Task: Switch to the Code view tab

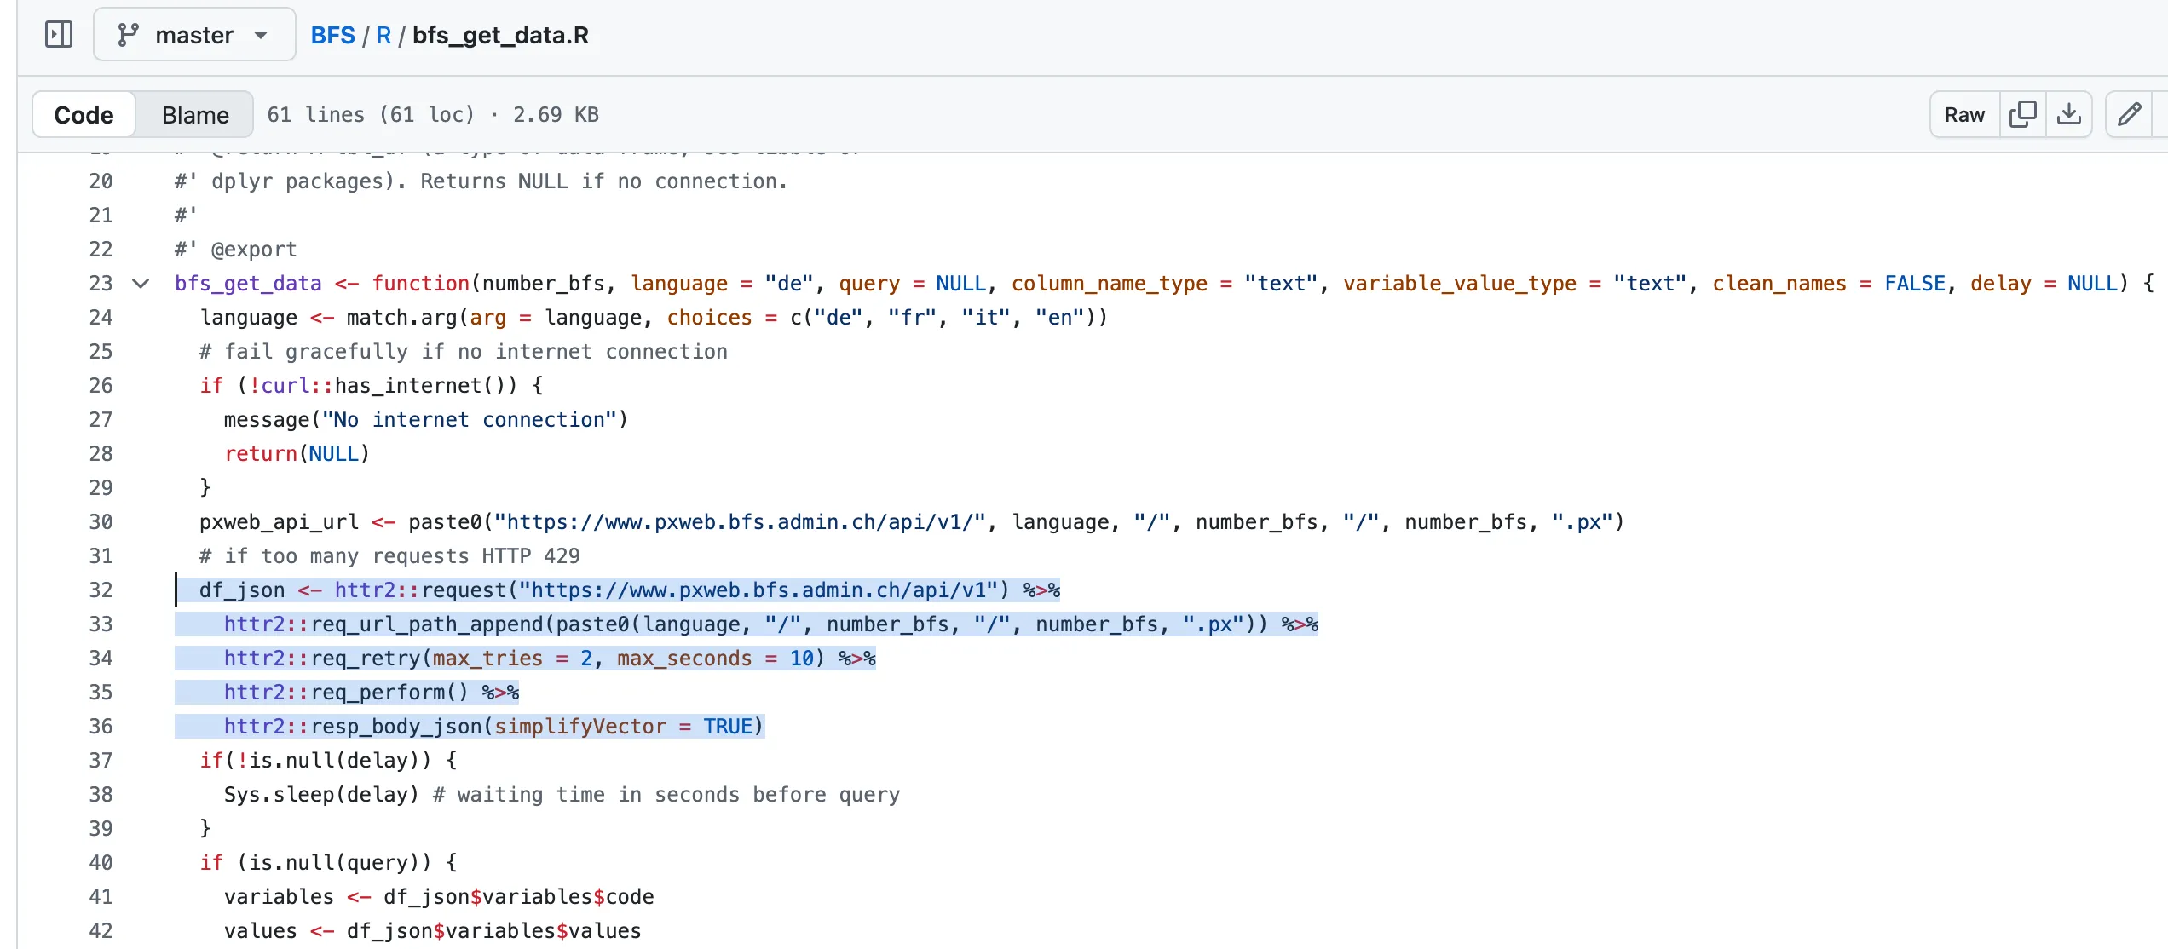Action: point(84,115)
